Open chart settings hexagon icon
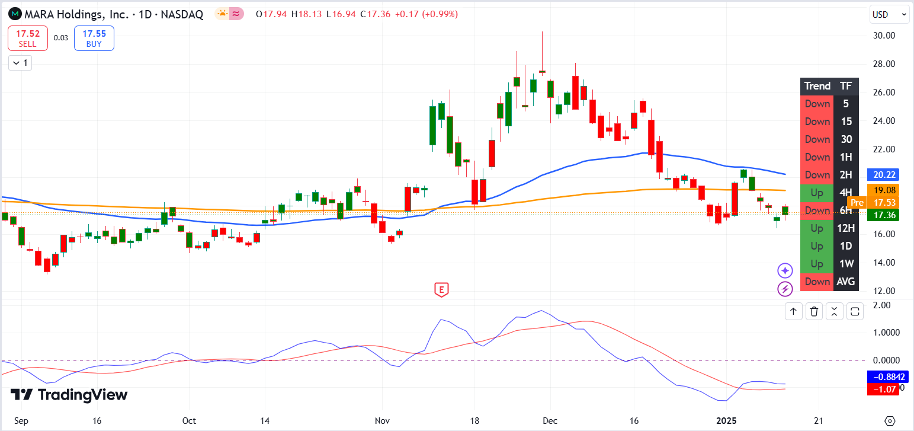 [889, 421]
